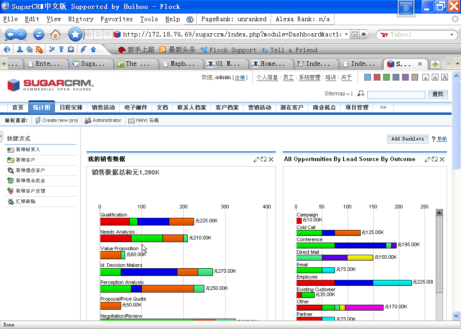Open the 新增联系人 shortcut
The width and height of the screenshot is (461, 329).
(x=28, y=149)
